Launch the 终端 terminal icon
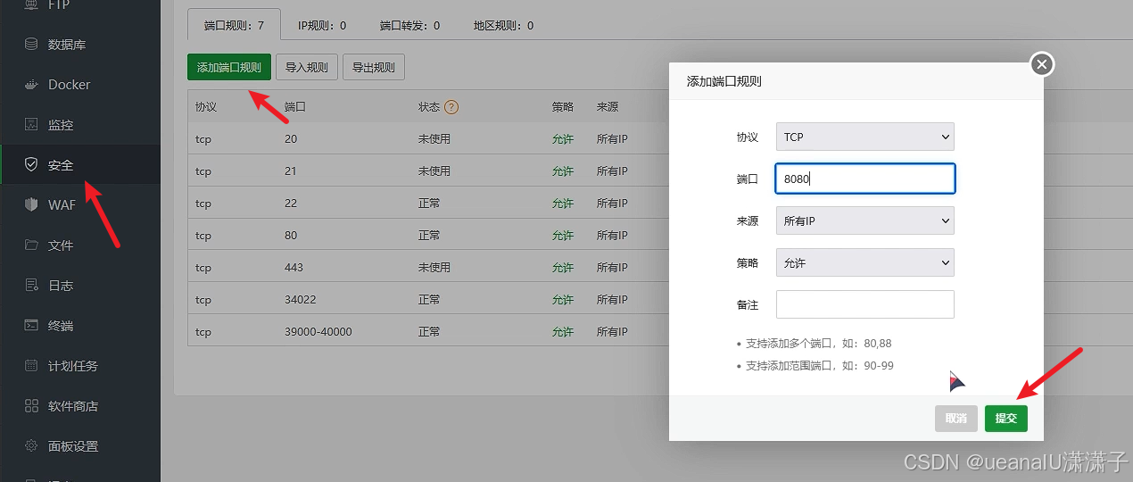Viewport: 1133px width, 482px height. (x=31, y=325)
